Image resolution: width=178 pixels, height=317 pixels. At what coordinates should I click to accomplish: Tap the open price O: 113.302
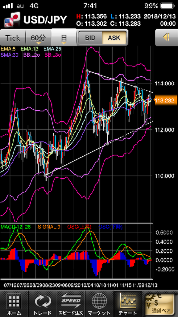point(91,24)
